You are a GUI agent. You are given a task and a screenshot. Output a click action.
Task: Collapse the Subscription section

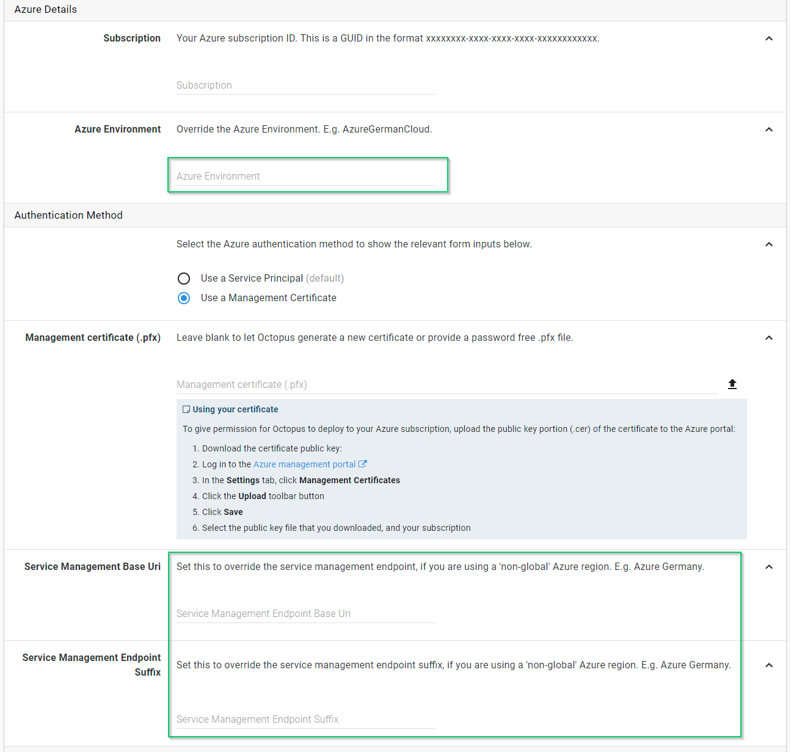point(769,38)
